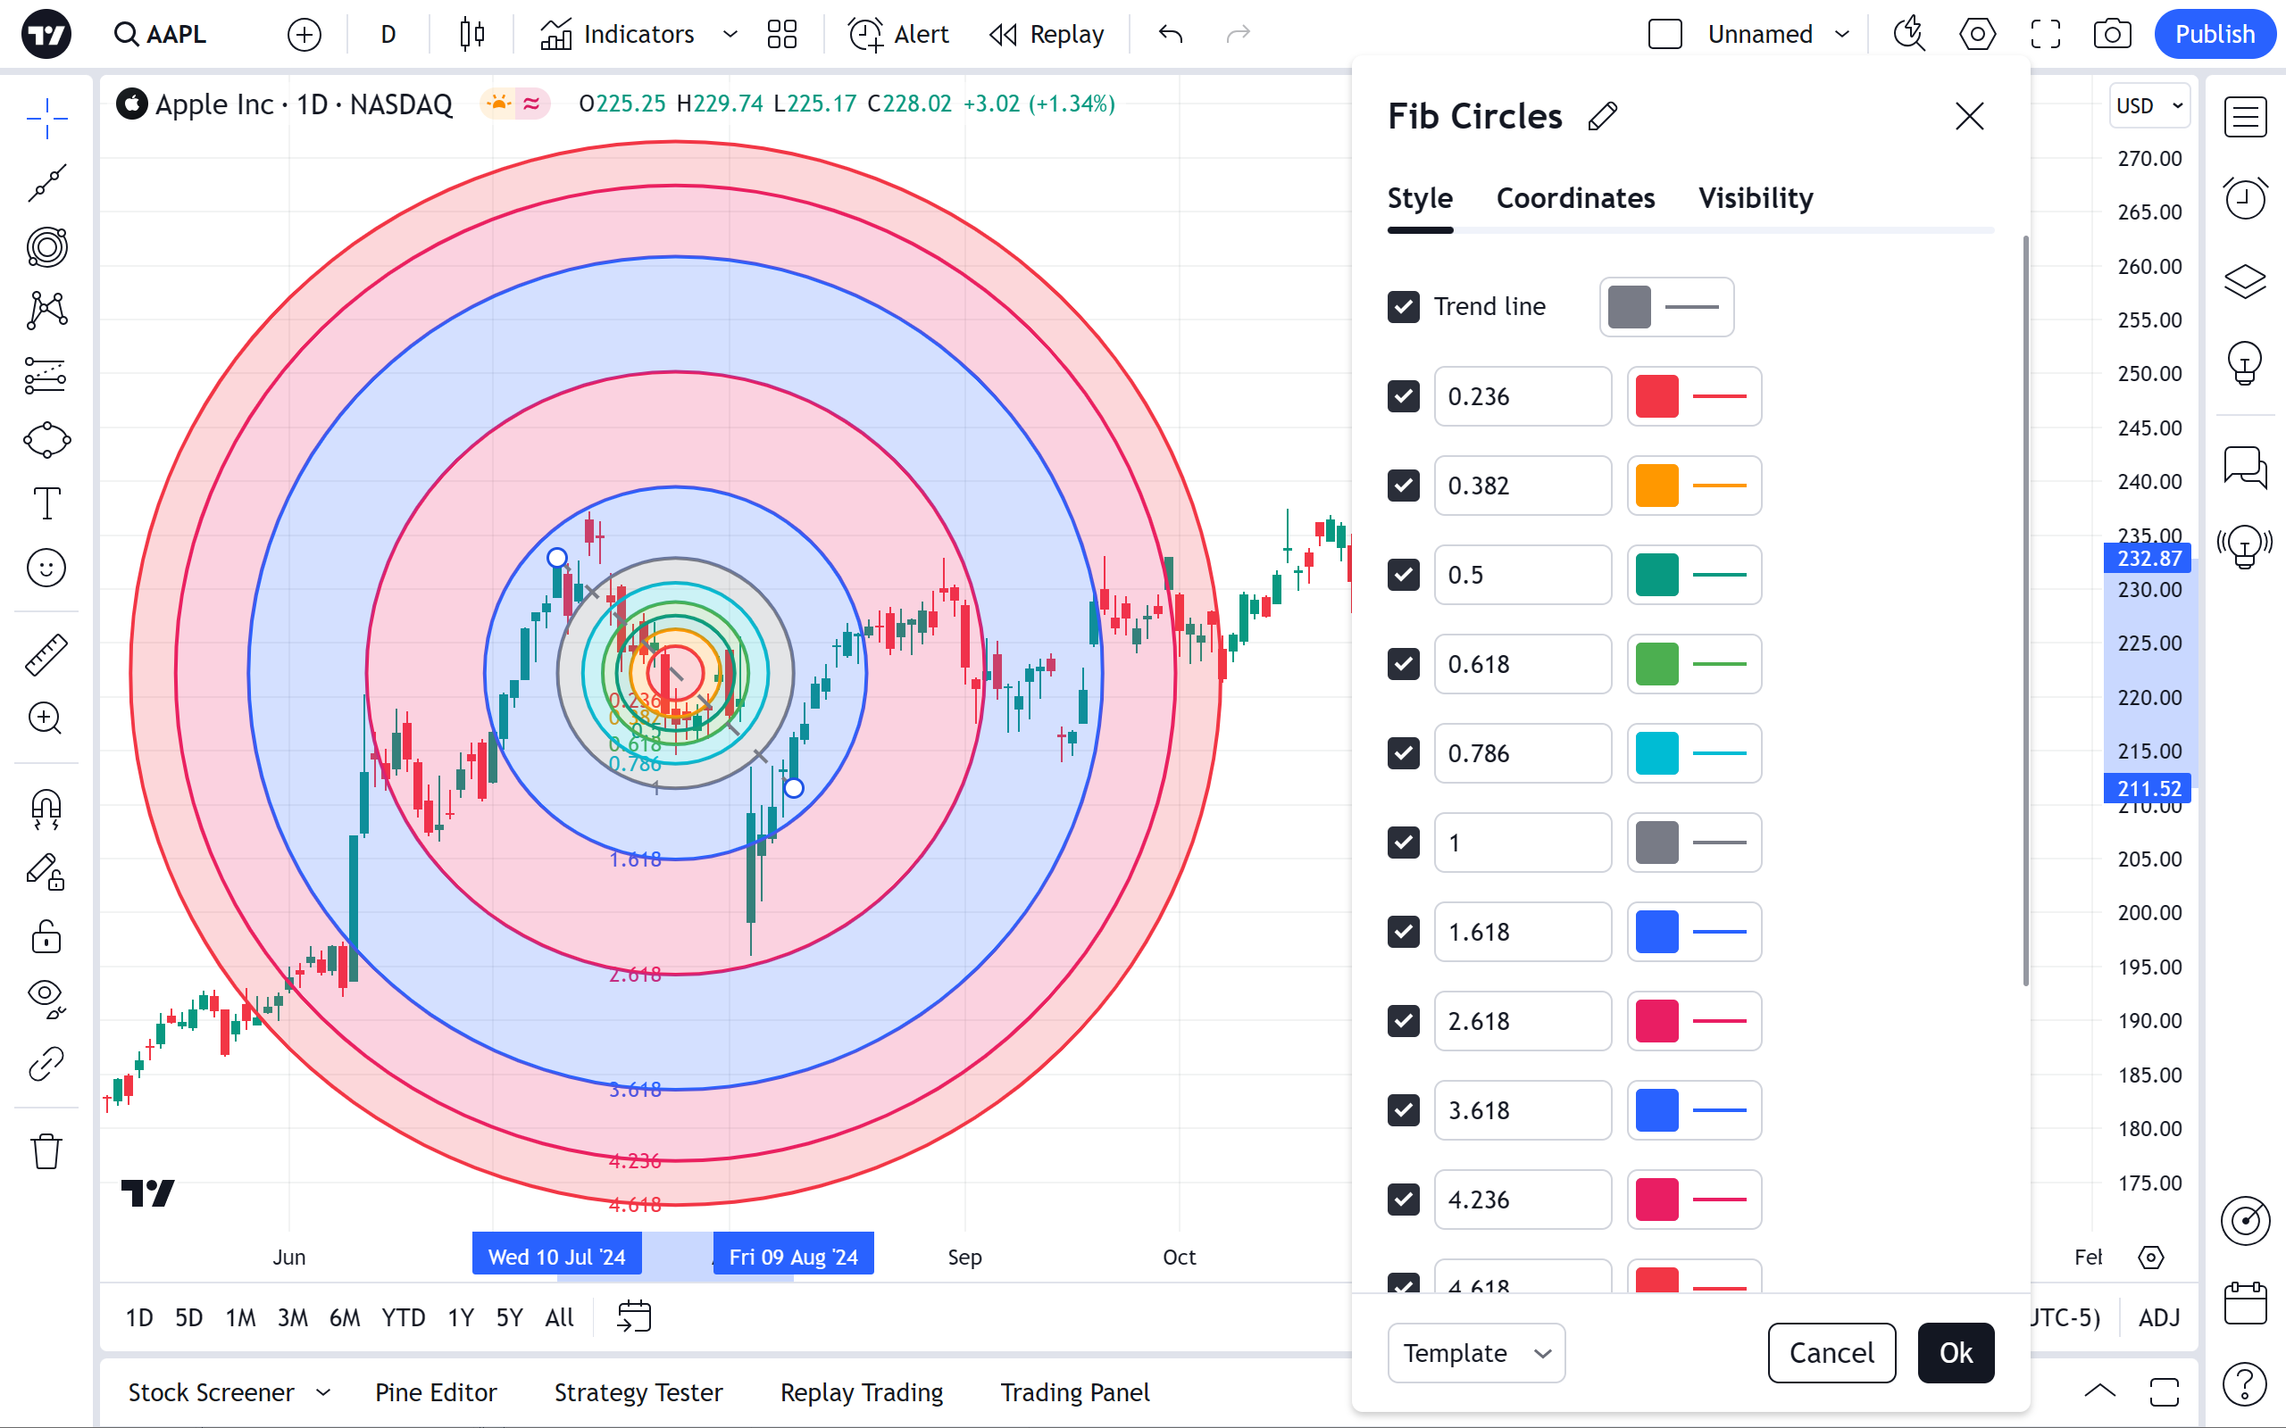Open the Template dropdown

pos(1475,1352)
